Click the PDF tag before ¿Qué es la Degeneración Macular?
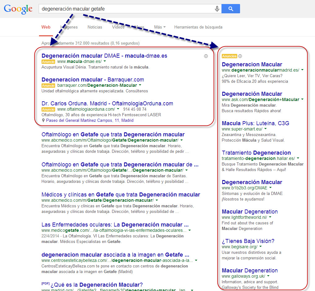Screen dimensions: 315x291 (45, 284)
